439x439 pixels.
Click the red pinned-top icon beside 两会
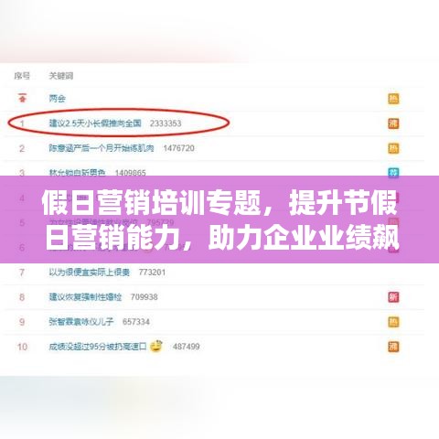(22, 98)
